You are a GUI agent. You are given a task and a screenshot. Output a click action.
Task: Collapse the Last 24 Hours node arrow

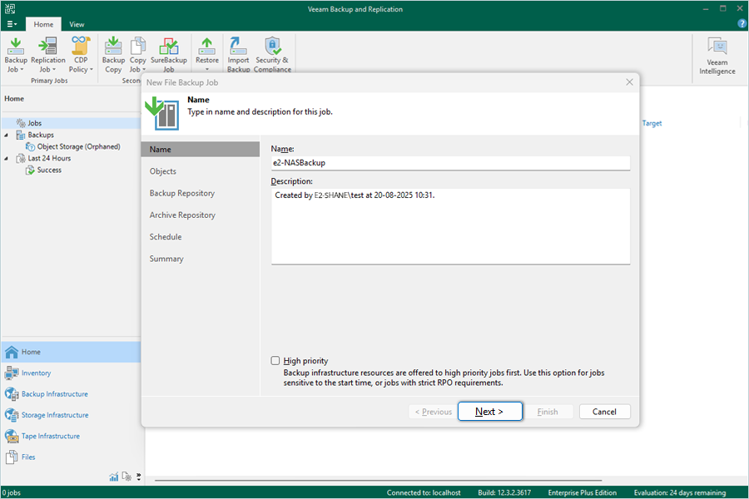point(6,158)
